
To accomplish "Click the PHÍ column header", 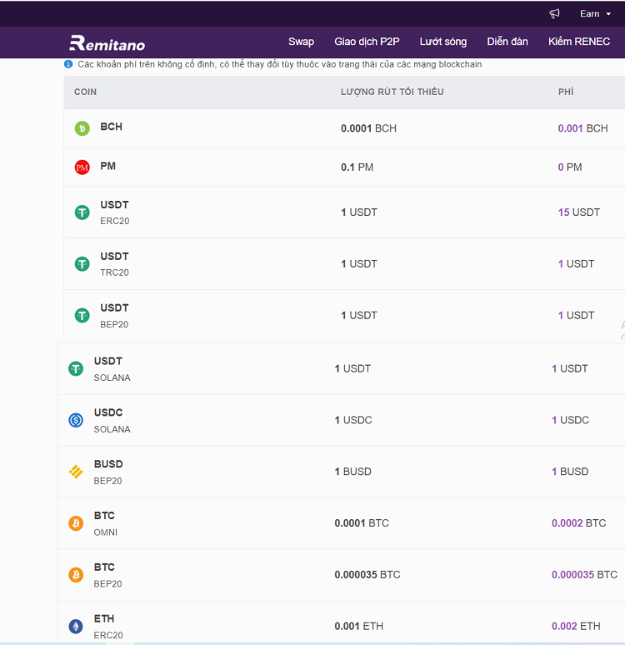I will tap(566, 92).
